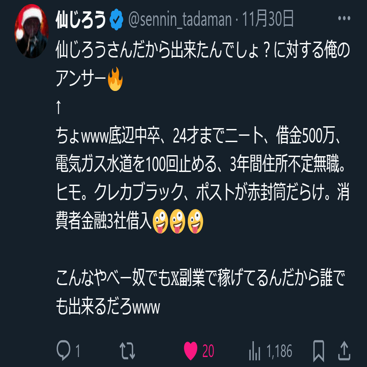
Task: Click the first zany face emoji
Action: coord(160,221)
